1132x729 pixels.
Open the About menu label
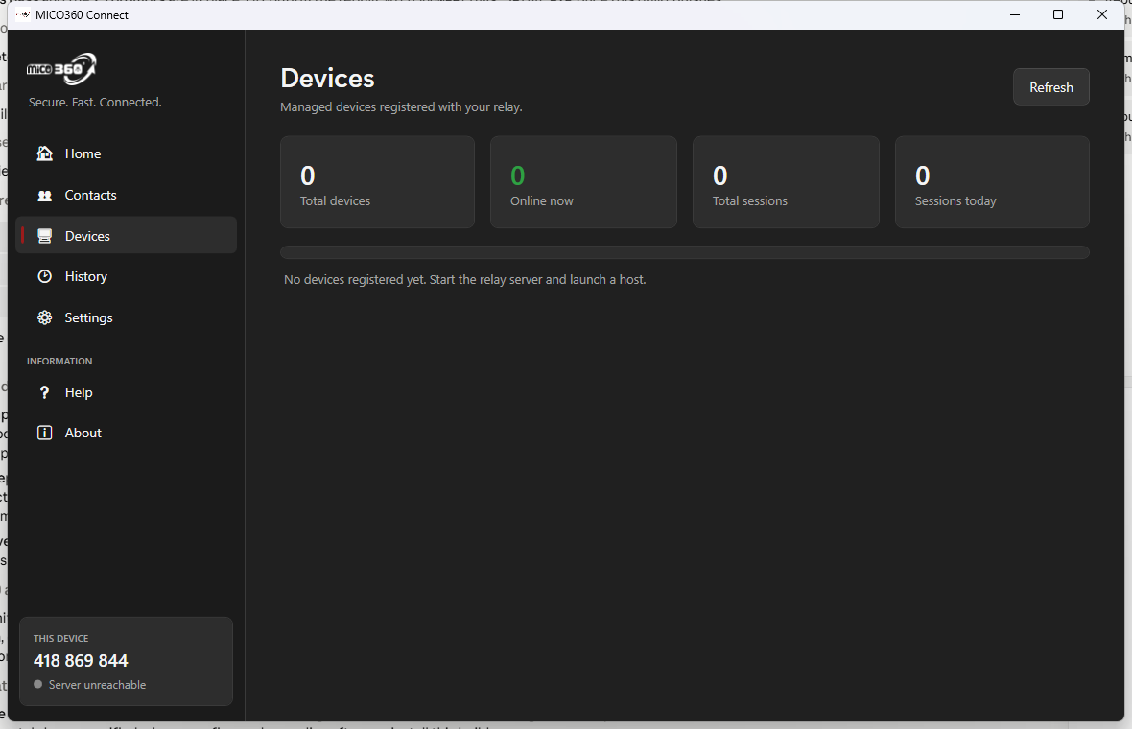pyautogui.click(x=83, y=433)
